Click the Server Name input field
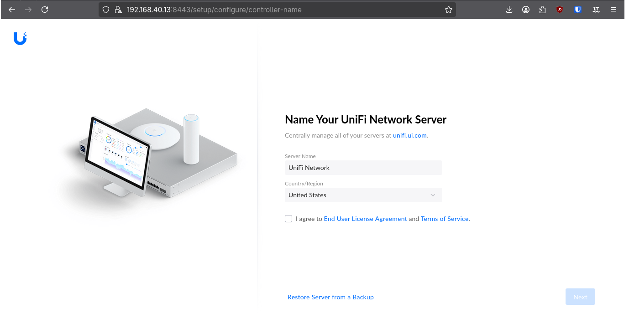Image resolution: width=629 pixels, height=313 pixels. [x=363, y=168]
